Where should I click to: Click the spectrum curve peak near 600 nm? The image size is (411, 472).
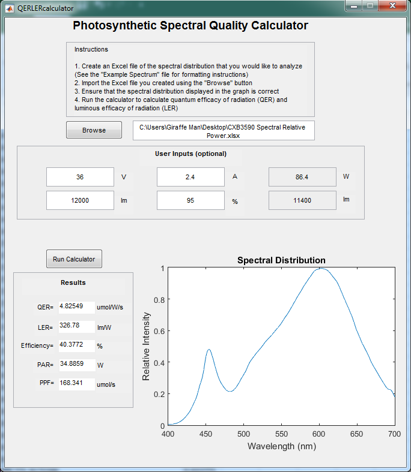[321, 269]
